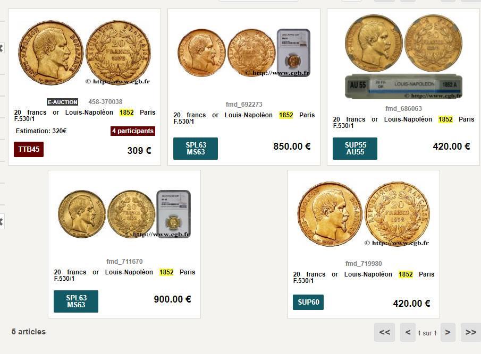The image size is (481, 354).
Task: Click the TTB45 grade badge
Action: tap(29, 149)
